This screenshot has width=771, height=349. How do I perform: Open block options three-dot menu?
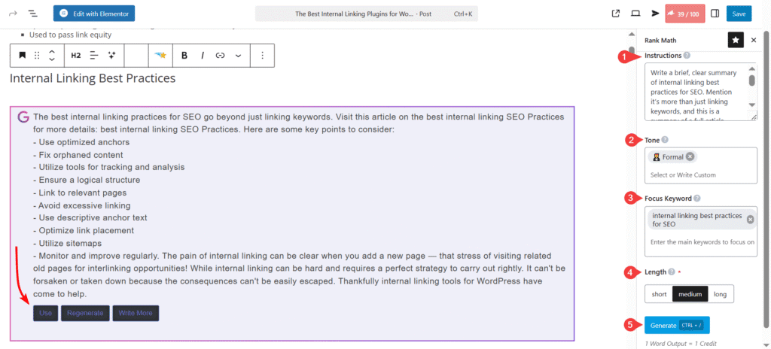[262, 56]
